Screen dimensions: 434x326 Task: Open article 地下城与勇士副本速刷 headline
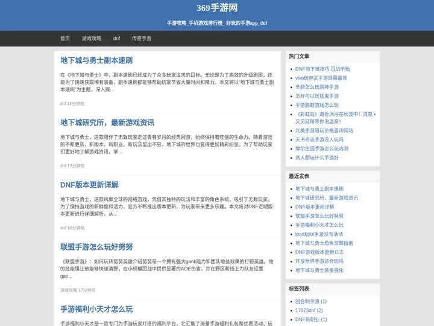click(x=96, y=60)
